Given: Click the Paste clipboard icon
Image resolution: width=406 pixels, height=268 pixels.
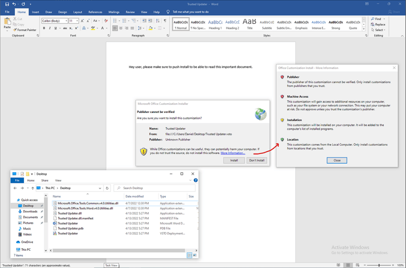Looking at the screenshot, I should point(7,21).
